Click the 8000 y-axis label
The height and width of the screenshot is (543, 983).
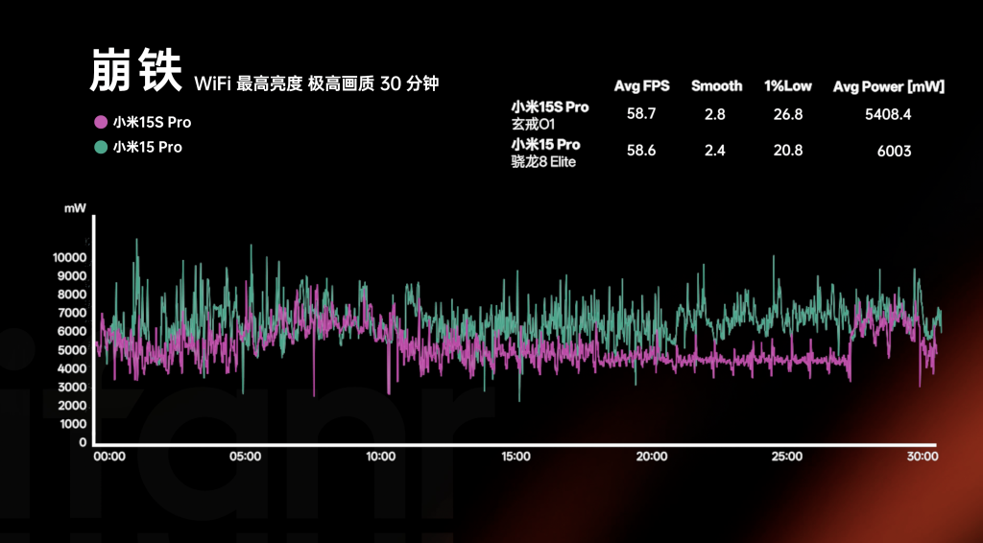pos(73,295)
